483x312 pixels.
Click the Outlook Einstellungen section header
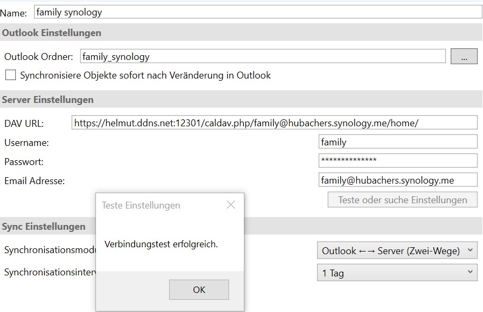click(x=241, y=33)
